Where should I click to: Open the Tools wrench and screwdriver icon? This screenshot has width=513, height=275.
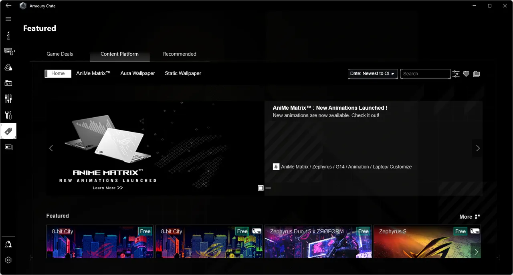pyautogui.click(x=8, y=115)
